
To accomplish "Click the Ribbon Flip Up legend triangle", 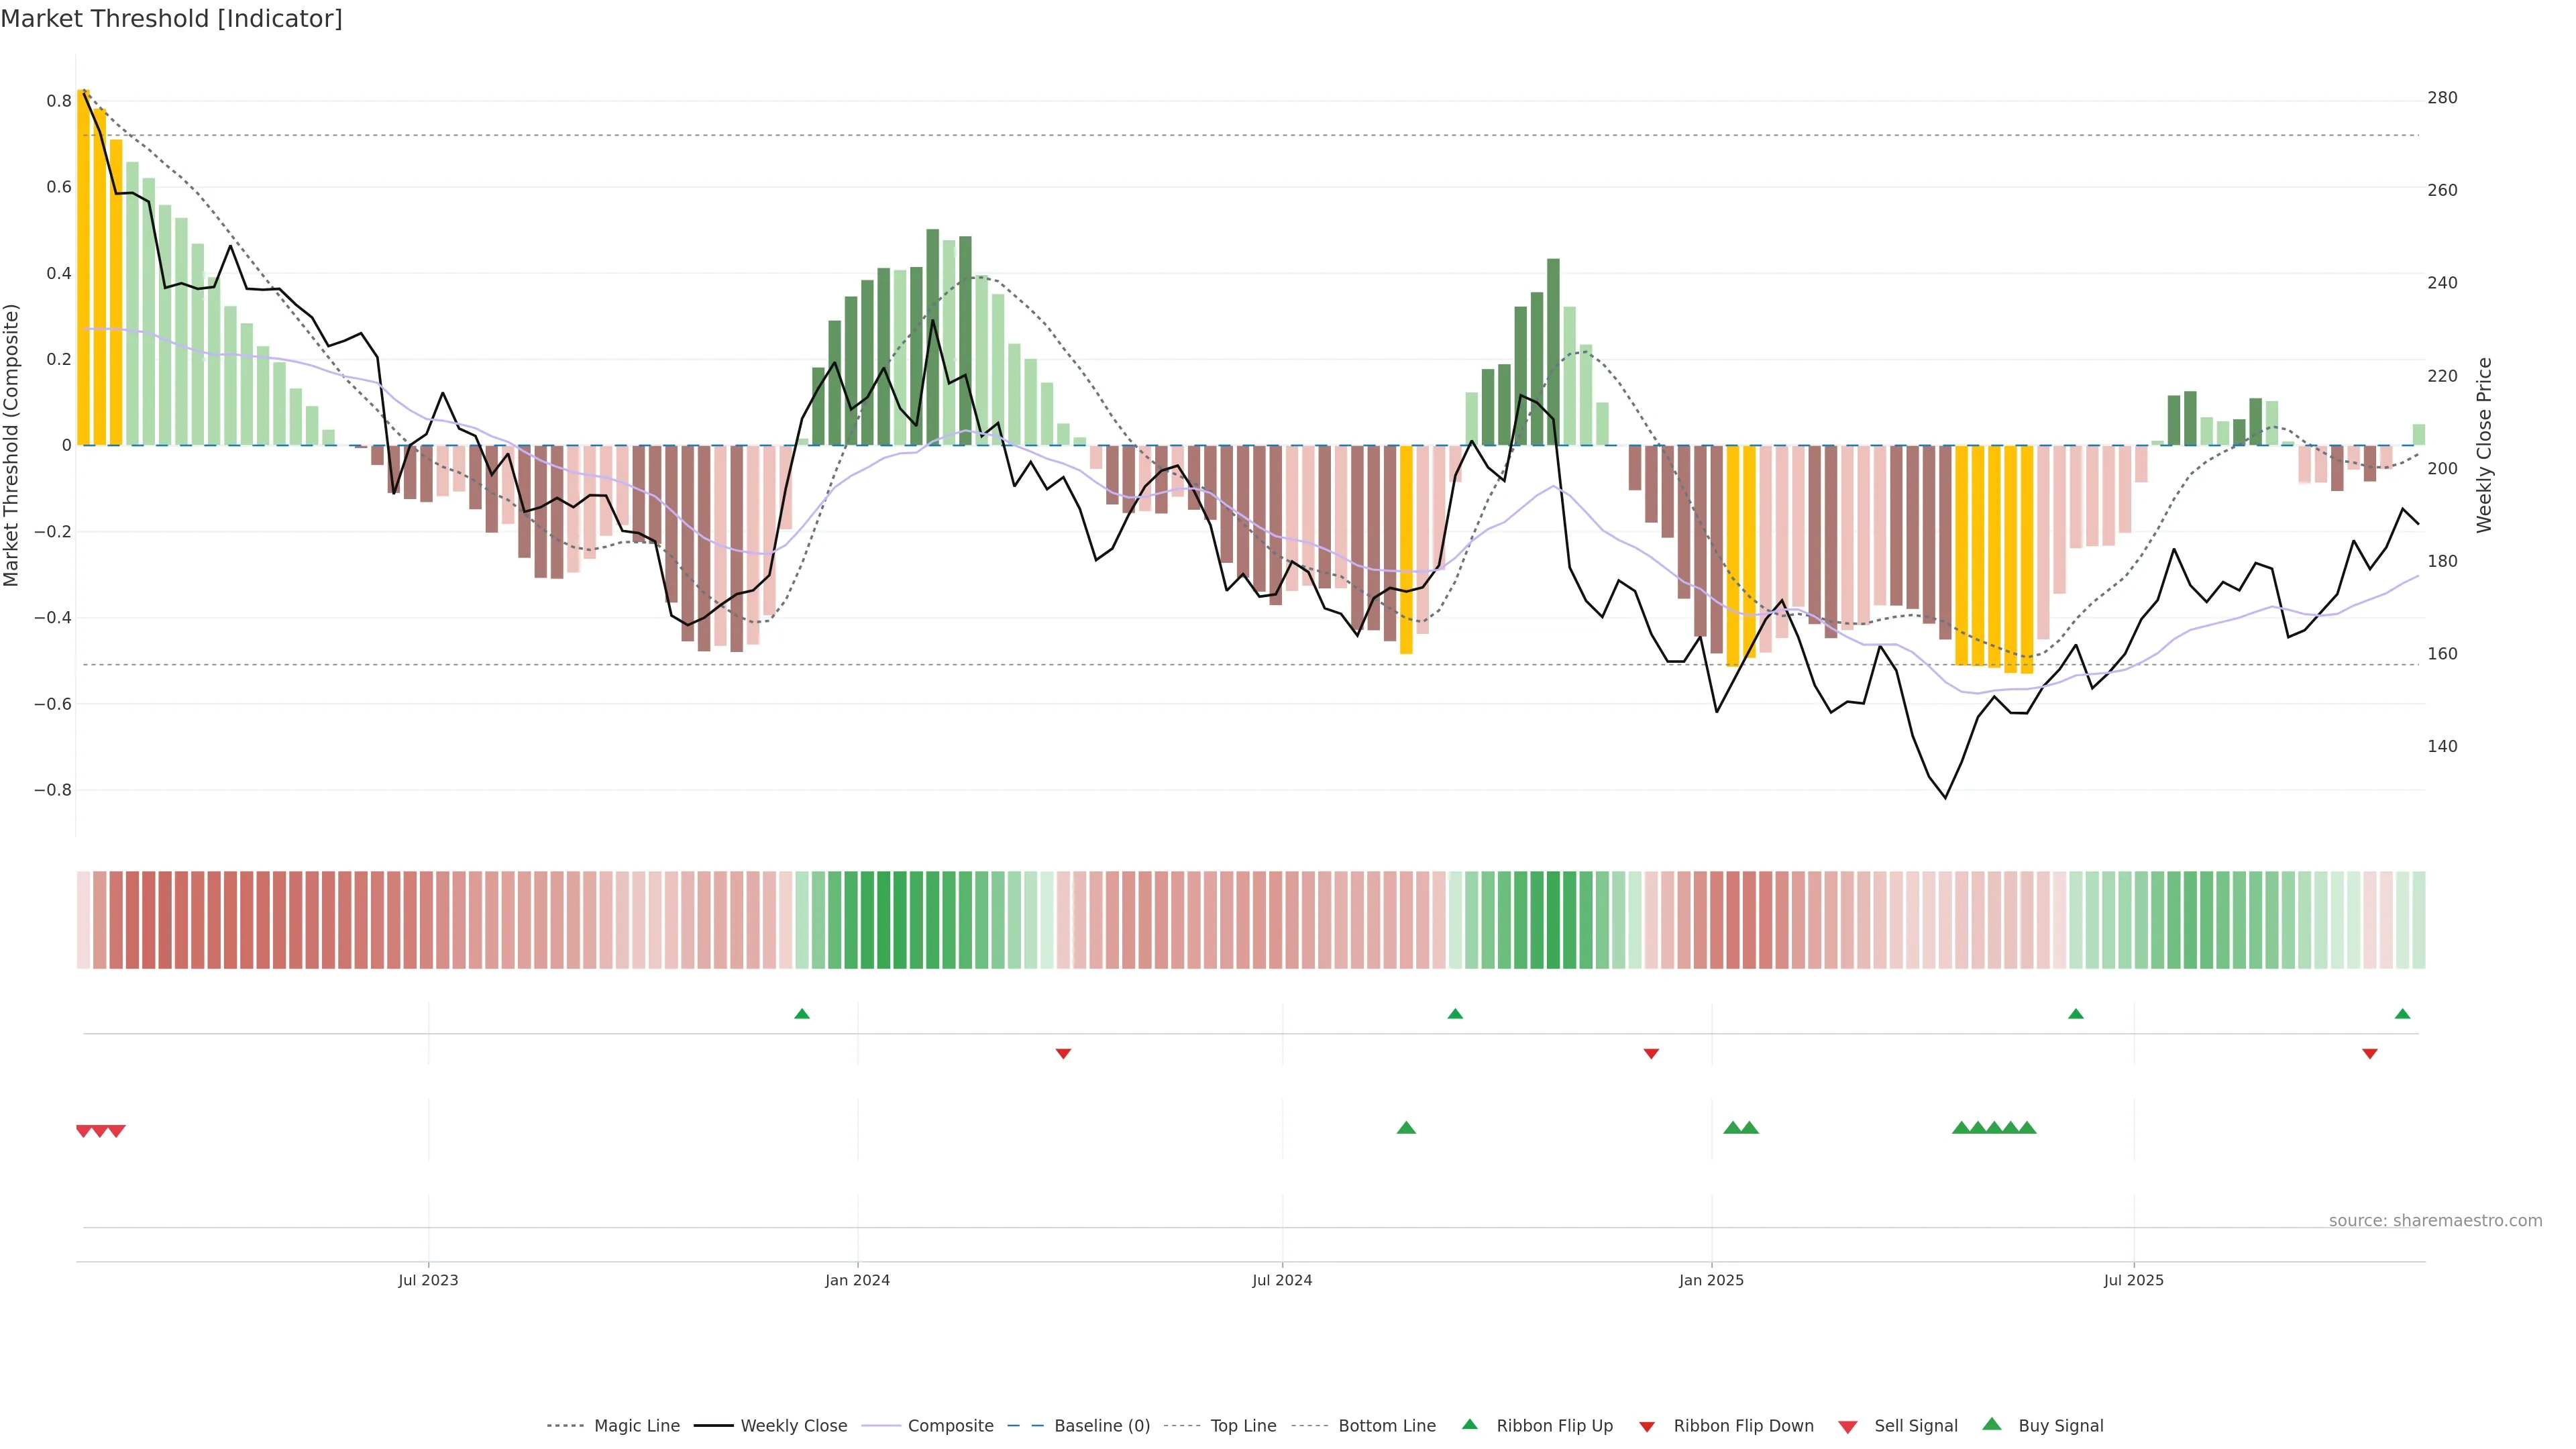I will point(1469,1424).
